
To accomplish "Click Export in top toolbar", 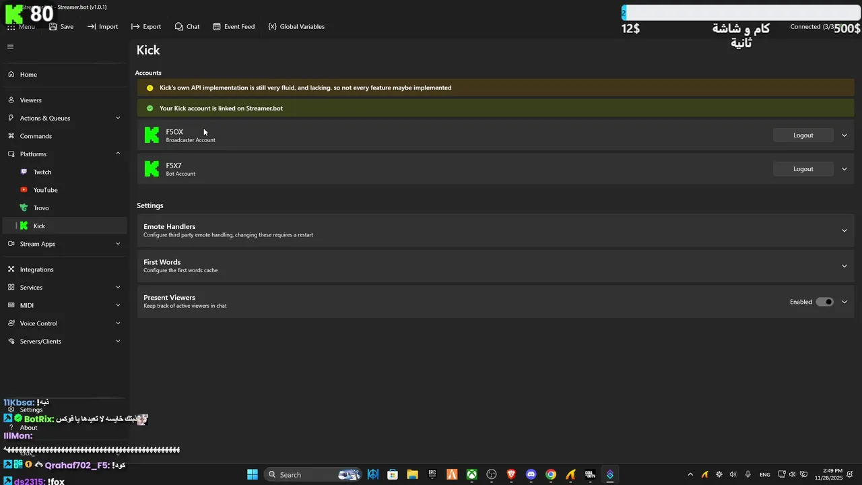I will 146,27.
